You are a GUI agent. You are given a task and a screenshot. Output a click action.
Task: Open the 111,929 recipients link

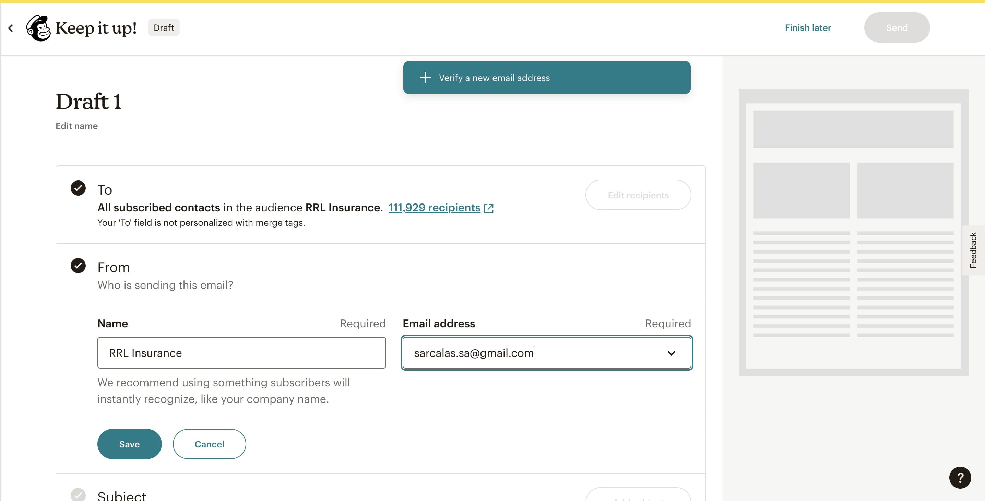click(x=434, y=208)
